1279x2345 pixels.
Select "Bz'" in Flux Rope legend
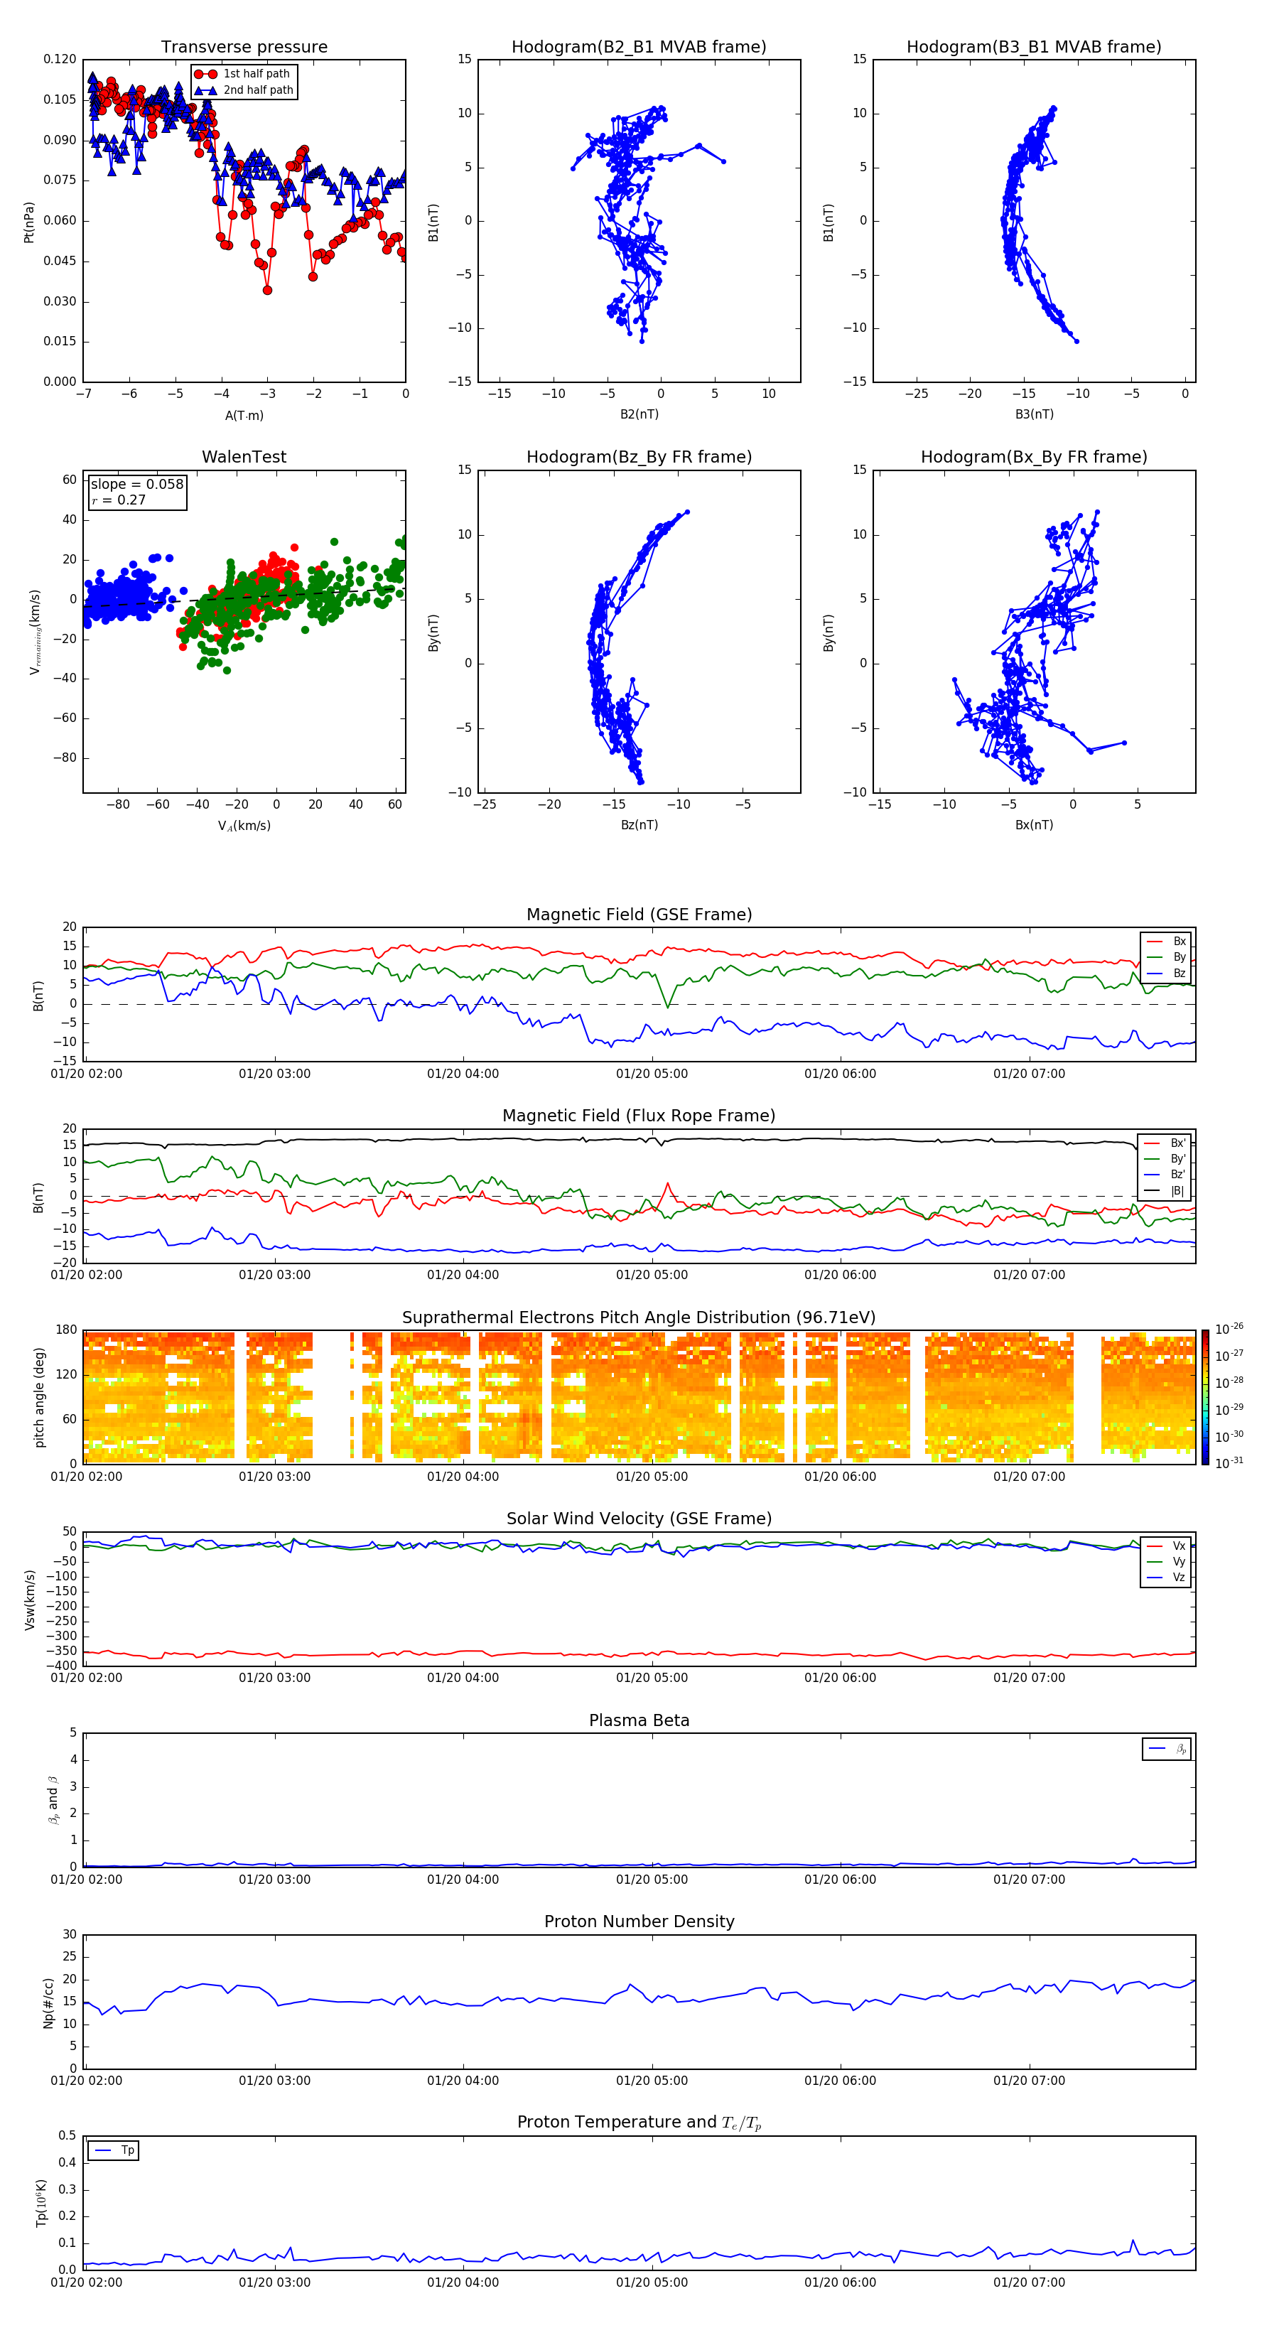tap(1165, 1175)
